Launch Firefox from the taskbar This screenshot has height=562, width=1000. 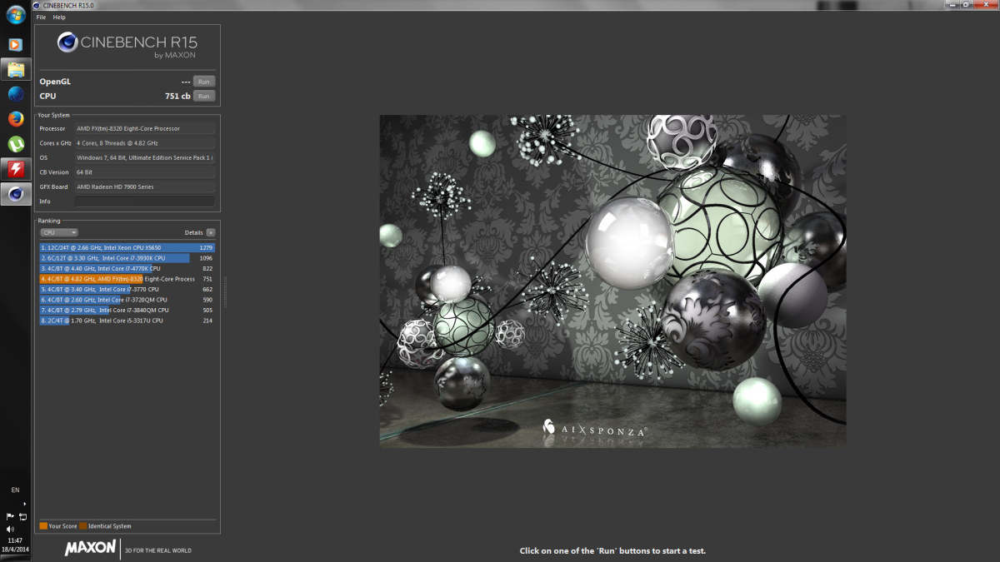coord(16,119)
